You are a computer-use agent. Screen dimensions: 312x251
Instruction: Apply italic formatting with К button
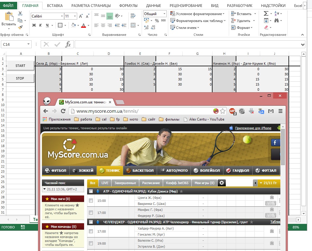[x=40, y=25]
